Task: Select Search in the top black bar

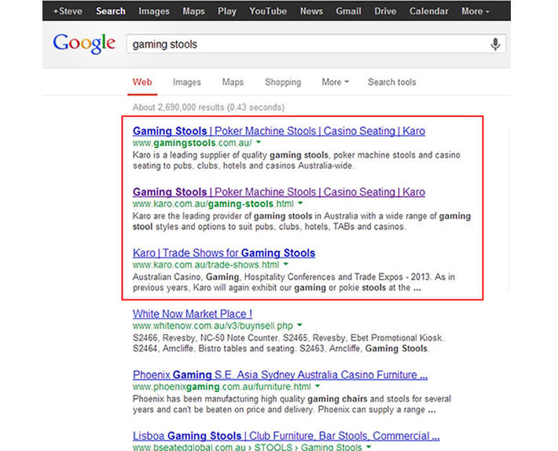Action: (x=111, y=11)
